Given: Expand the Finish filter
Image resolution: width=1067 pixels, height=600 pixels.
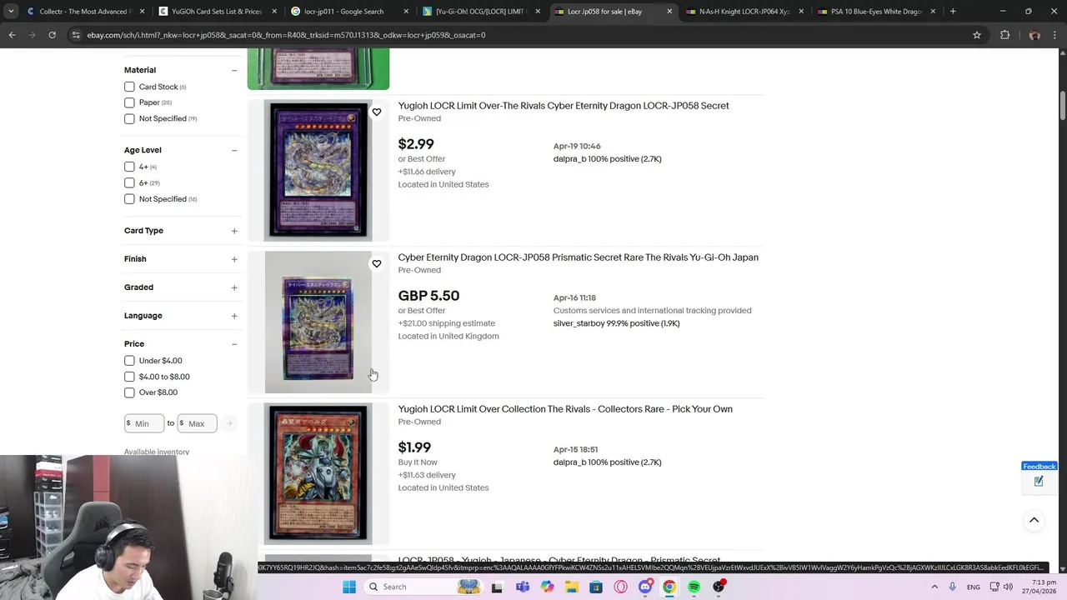Looking at the screenshot, I should click(234, 259).
